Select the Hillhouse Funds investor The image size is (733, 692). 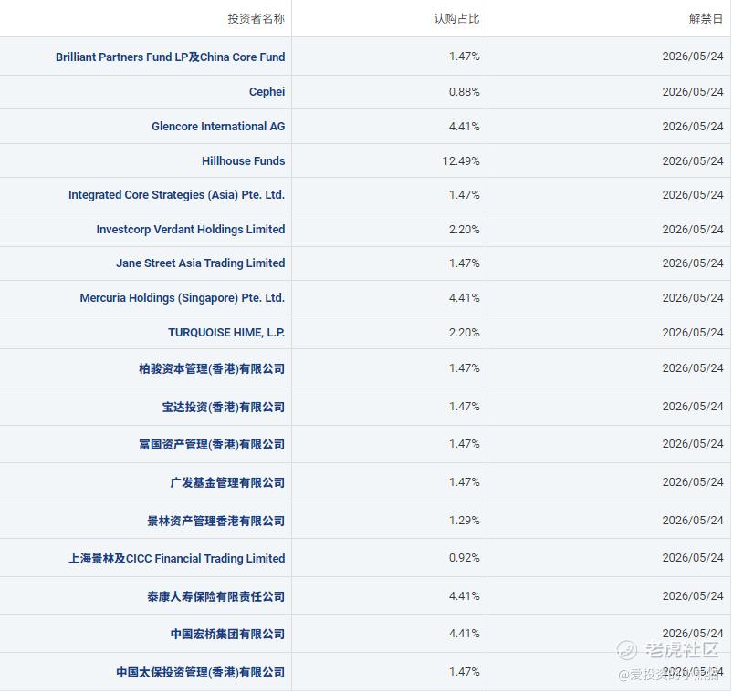coord(244,160)
